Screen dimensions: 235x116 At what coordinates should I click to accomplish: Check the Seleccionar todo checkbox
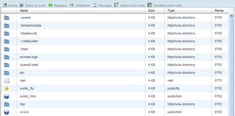pyautogui.click(x=117, y=5)
